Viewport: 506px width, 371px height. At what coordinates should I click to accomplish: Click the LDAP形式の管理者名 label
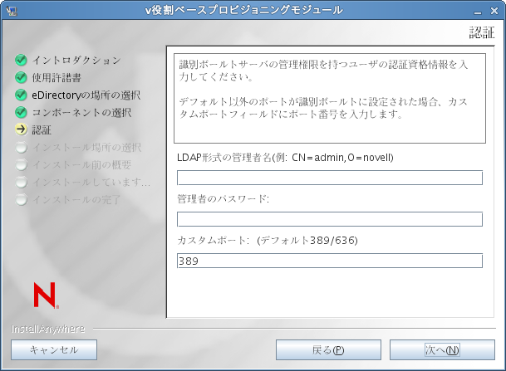click(x=285, y=158)
